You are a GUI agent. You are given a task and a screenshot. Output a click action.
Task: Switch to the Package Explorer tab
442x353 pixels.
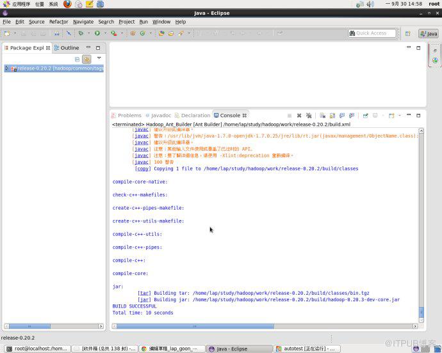(27, 48)
